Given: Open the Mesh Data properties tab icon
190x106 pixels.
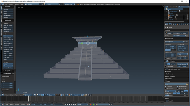Looking at the screenshot, I should [x=183, y=24].
